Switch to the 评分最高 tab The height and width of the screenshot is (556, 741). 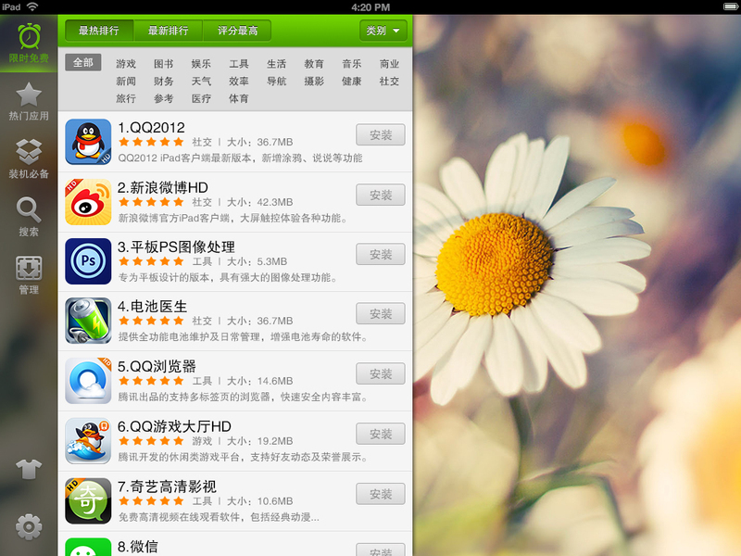click(237, 31)
